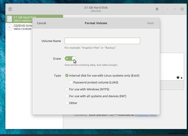Click the 'For example: Angela's Files' hint
Screen dimensions: 188x136
pyautogui.click(x=91, y=48)
